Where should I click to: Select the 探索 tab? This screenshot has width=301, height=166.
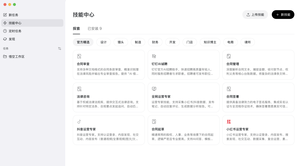(x=77, y=28)
